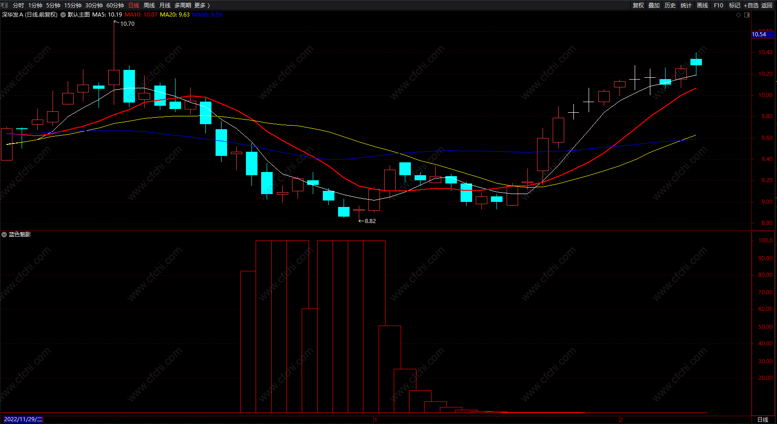
Task: Click the 叠加 overlay button
Action: point(654,5)
